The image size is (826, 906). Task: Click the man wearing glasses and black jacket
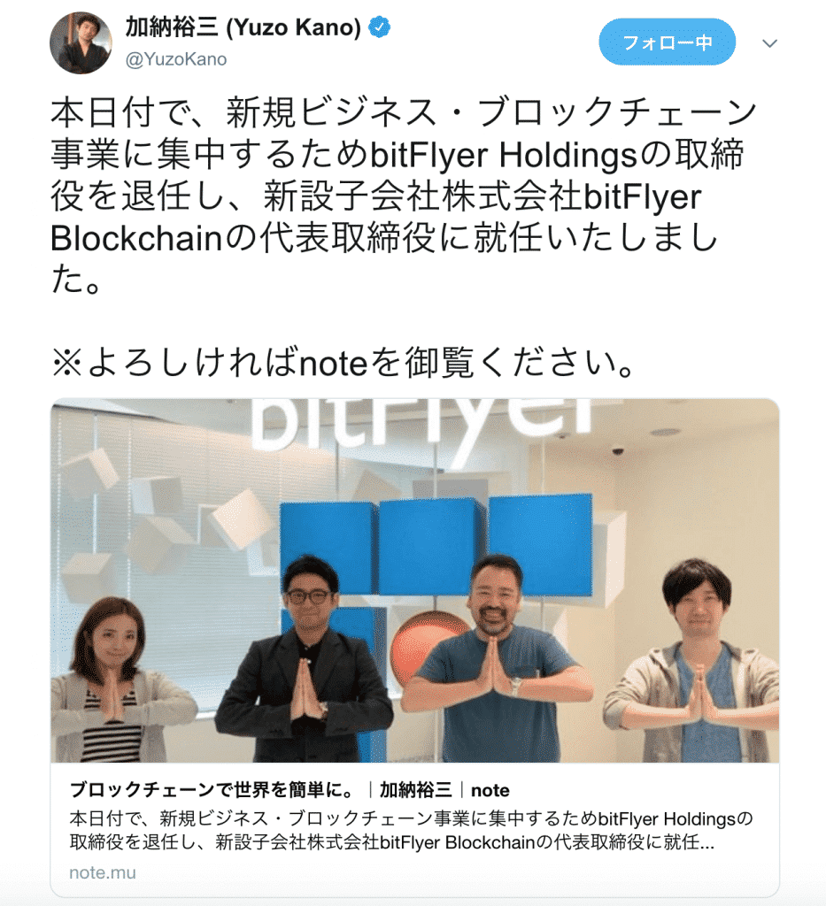pos(305,658)
